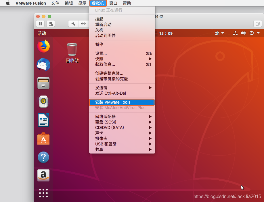Select 安装 VMware Tools menu item
This screenshot has width=264, height=202.
(x=122, y=102)
